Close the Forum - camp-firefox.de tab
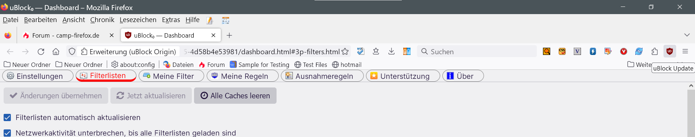Viewport: 695px width, 137px height. [x=111, y=35]
